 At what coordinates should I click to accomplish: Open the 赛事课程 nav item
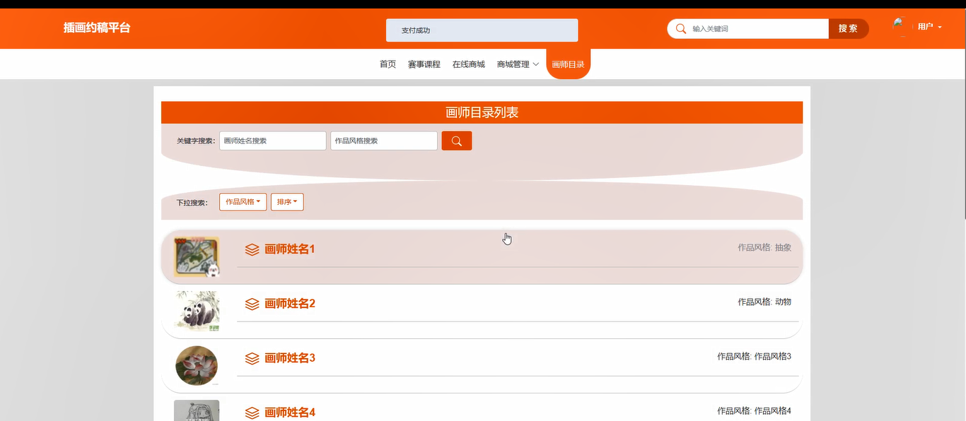pyautogui.click(x=424, y=64)
